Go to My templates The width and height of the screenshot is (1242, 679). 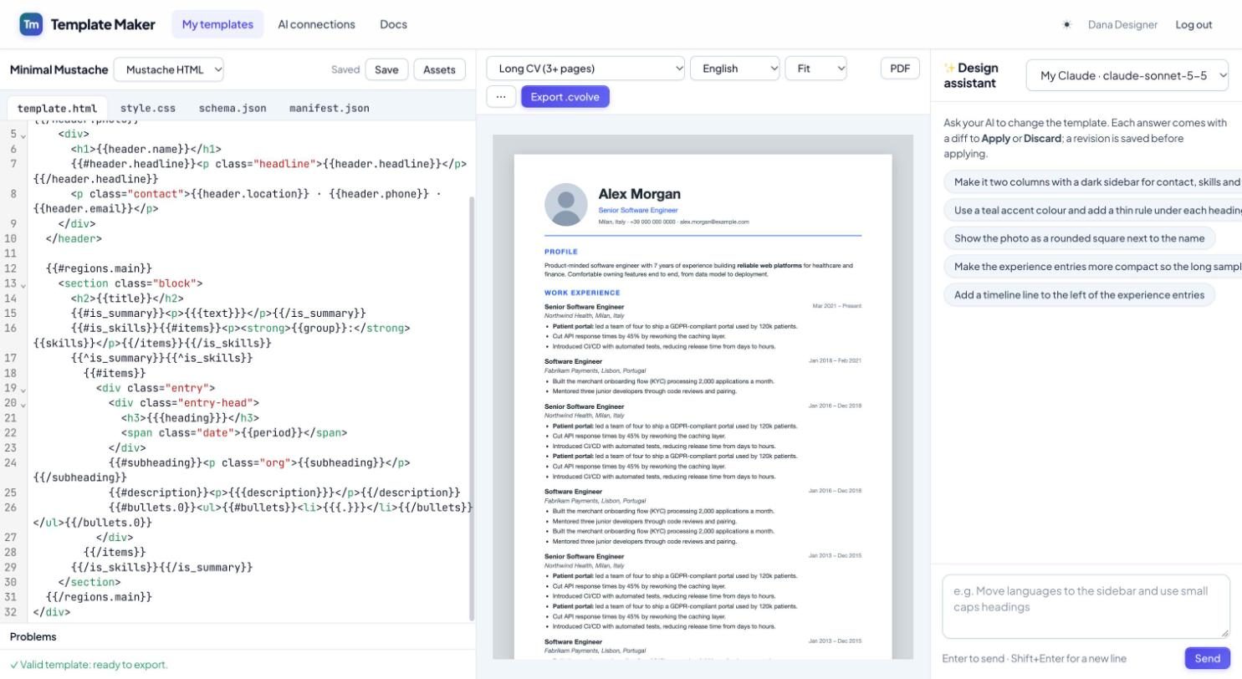pyautogui.click(x=217, y=24)
